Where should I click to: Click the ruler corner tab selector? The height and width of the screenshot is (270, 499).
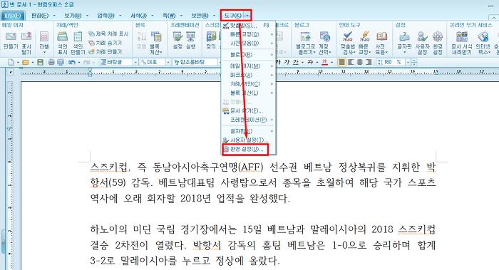(11, 73)
